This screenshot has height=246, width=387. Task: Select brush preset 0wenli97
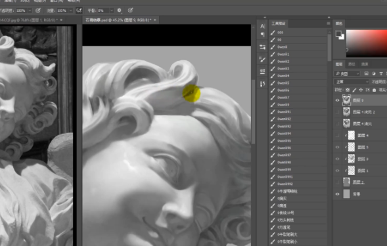point(298,155)
